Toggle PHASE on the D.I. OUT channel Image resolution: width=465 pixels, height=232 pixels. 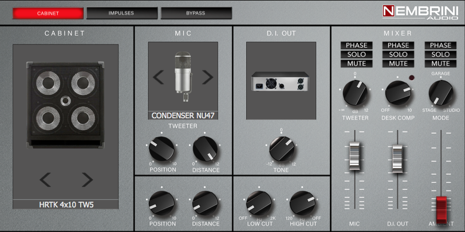pos(398,45)
